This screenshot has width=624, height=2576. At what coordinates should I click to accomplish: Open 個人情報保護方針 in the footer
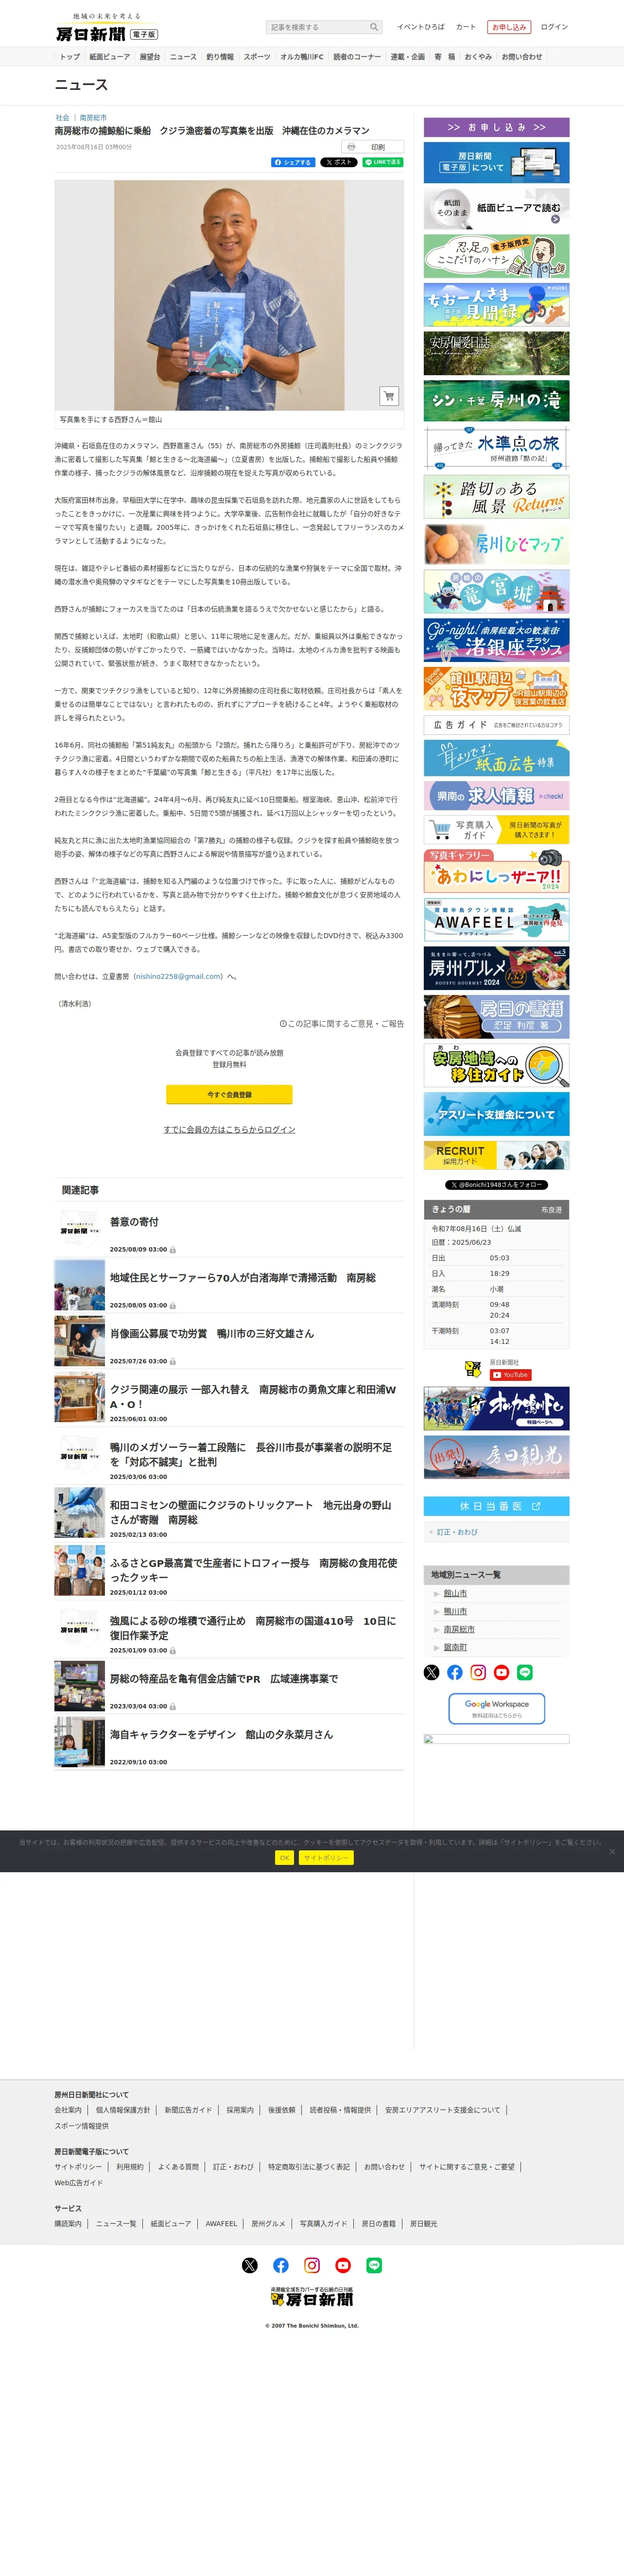point(123,2110)
